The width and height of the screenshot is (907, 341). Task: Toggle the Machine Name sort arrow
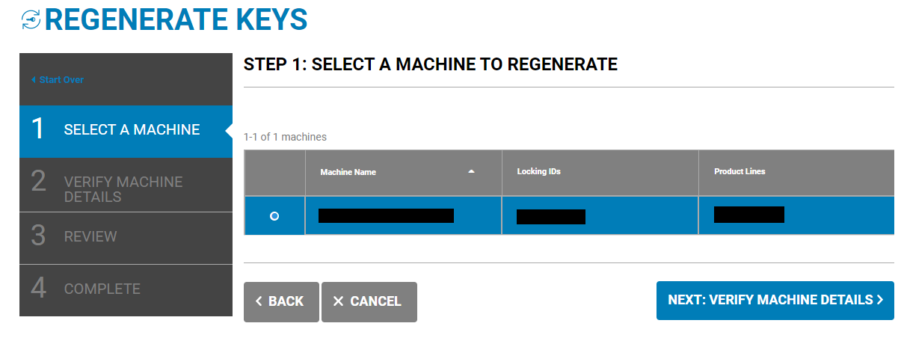click(x=471, y=172)
